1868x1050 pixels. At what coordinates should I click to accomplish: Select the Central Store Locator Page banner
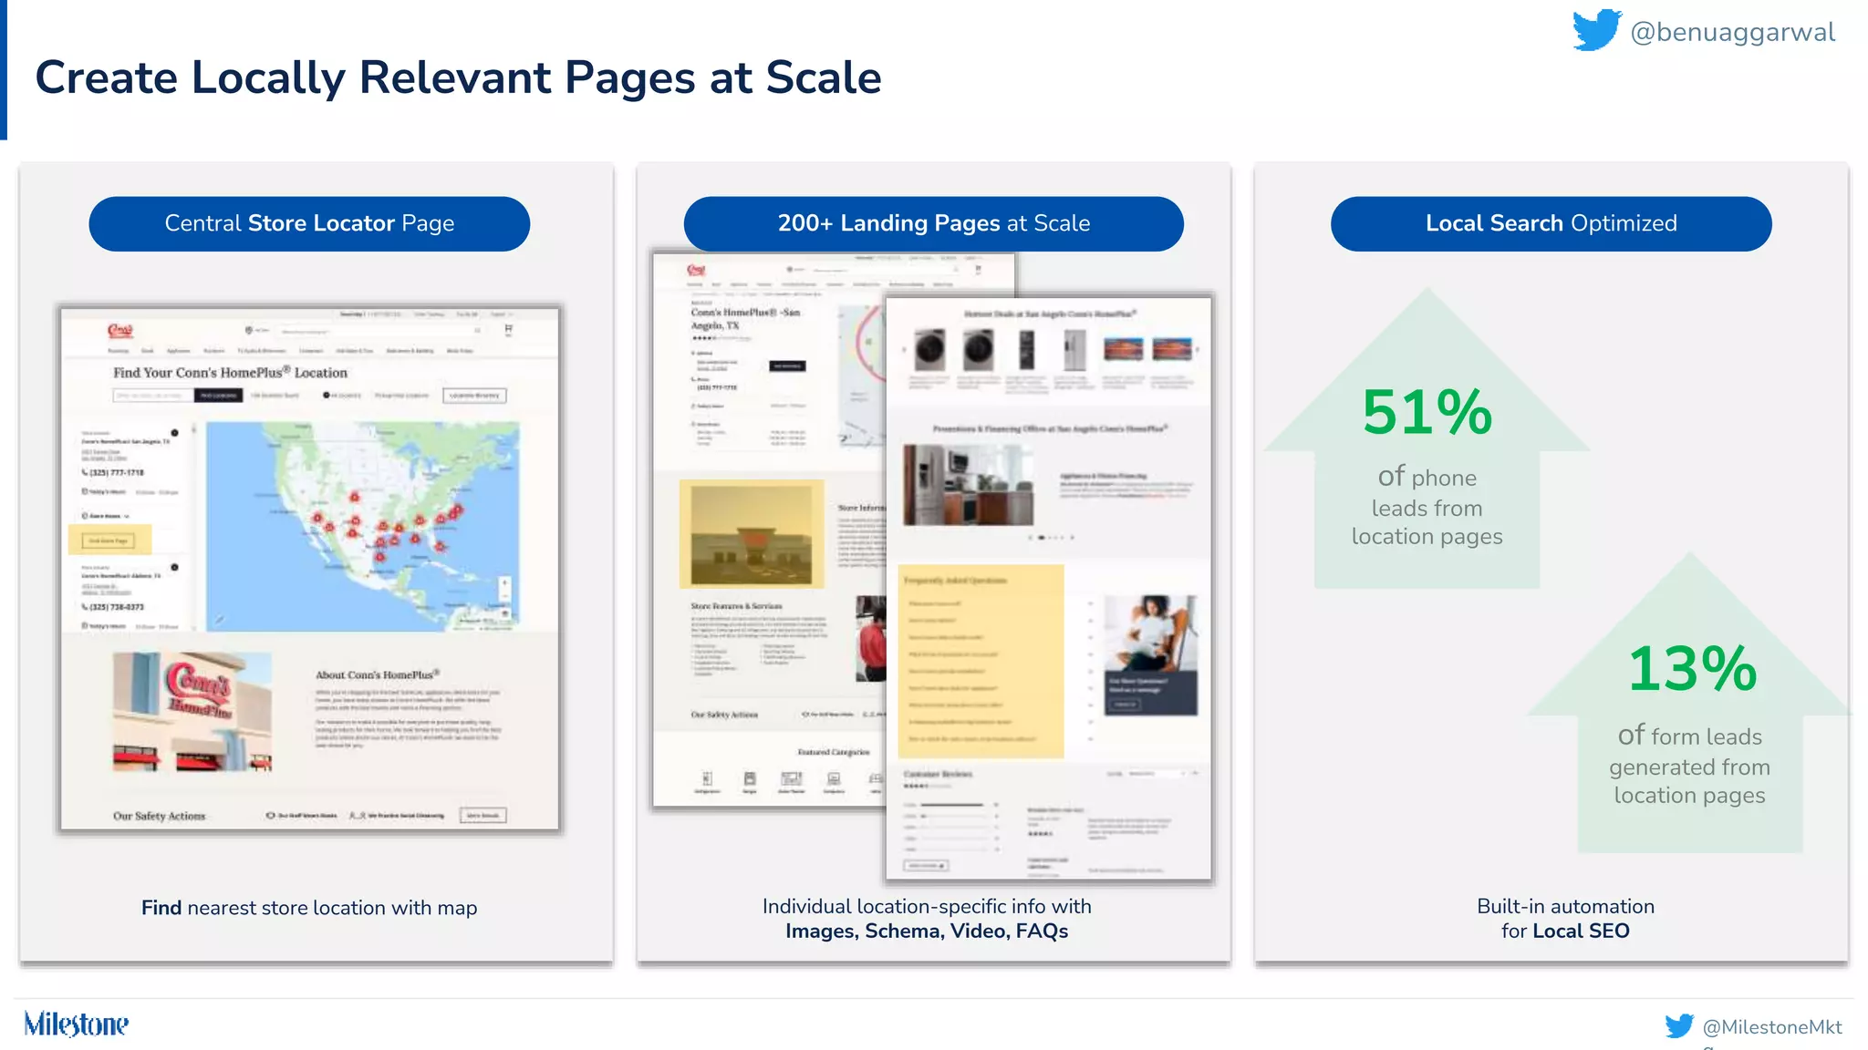309,223
